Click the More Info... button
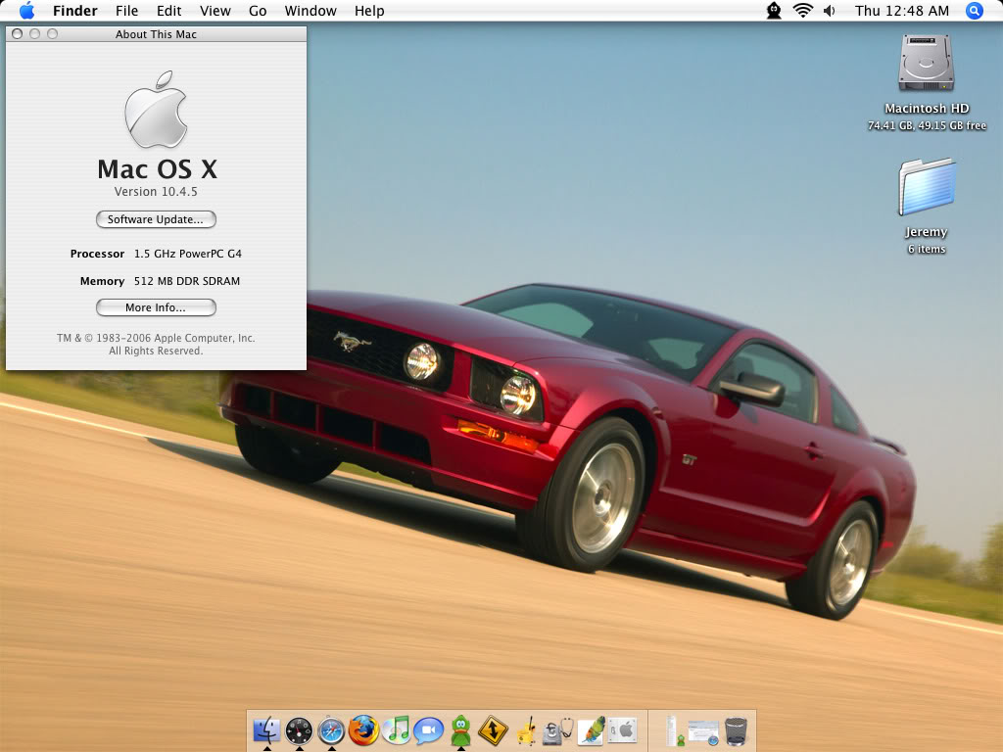Screen dimensions: 1003x752 click(x=156, y=307)
